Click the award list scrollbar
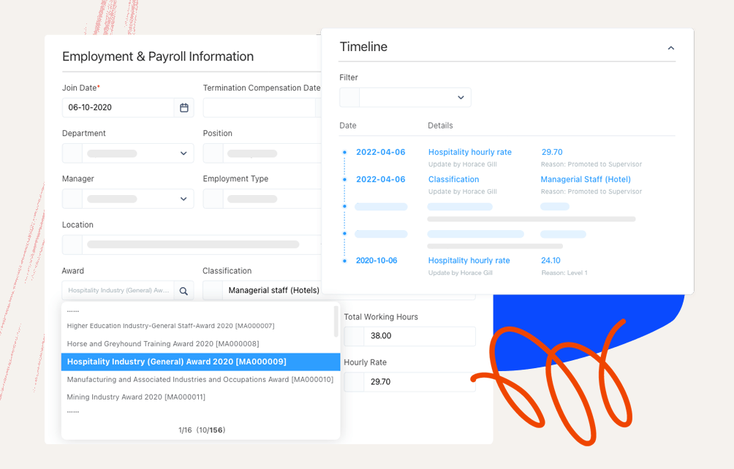The image size is (734, 469). 336,321
